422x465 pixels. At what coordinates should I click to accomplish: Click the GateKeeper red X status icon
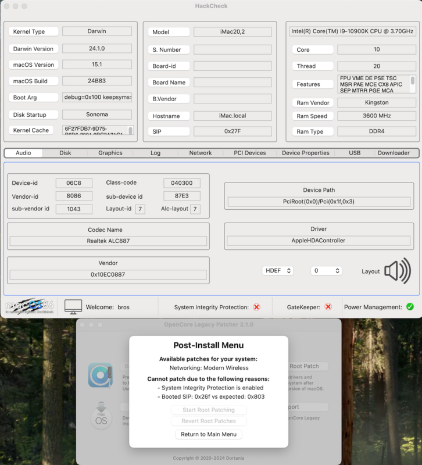pos(328,307)
